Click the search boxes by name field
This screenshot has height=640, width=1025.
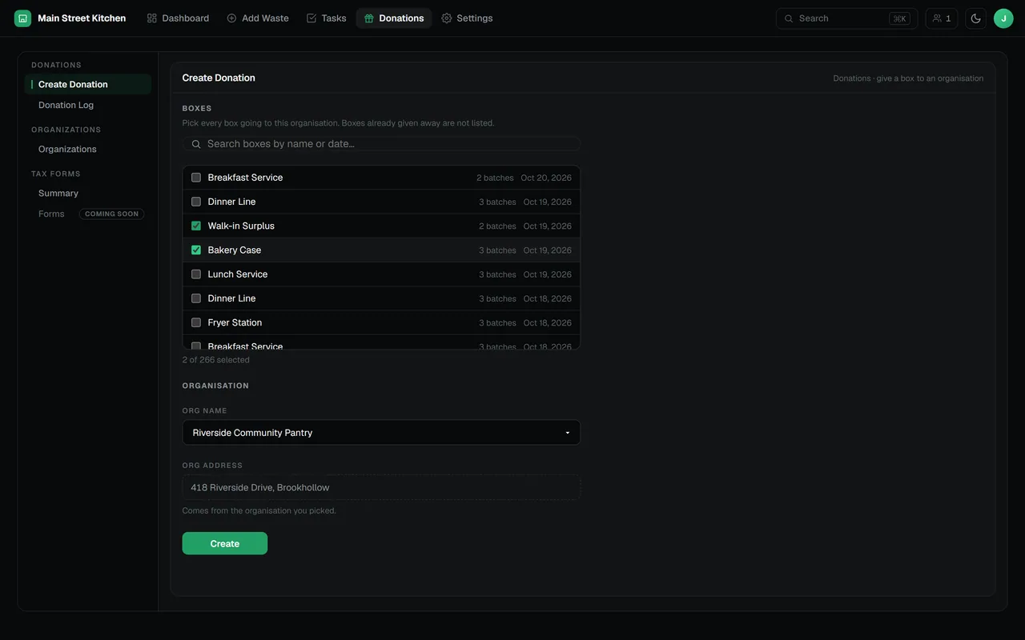click(381, 144)
